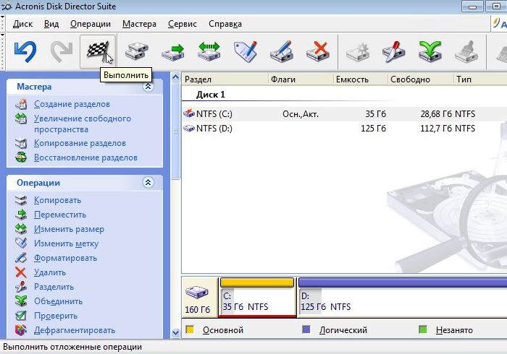507x354 pixels.
Task: Click the Copy partition toolbar icon
Action: (137, 51)
